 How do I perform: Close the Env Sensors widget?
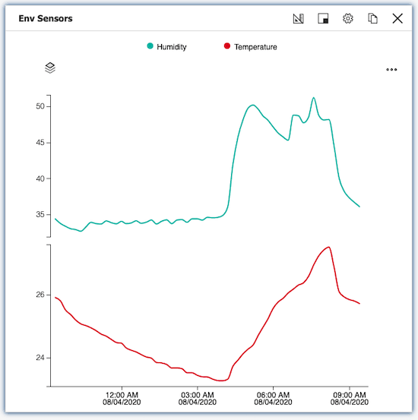[397, 19]
